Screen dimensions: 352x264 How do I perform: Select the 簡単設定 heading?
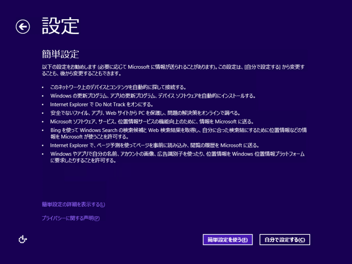[x=61, y=54]
